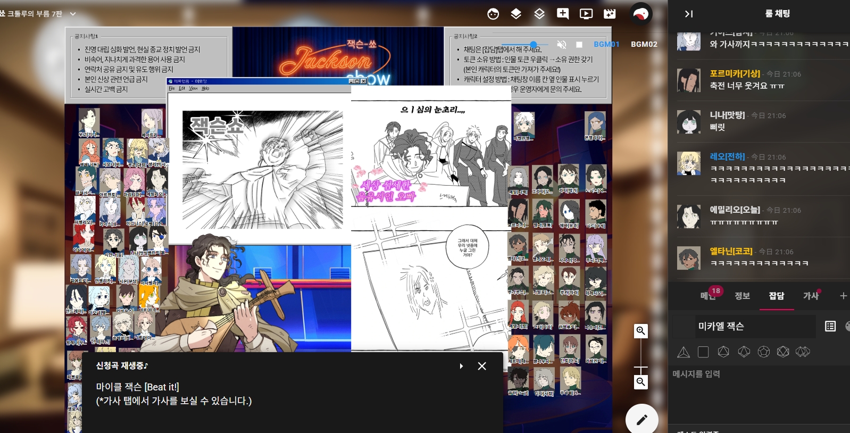
Task: Open the filled layers screen panel icon
Action: [x=516, y=14]
